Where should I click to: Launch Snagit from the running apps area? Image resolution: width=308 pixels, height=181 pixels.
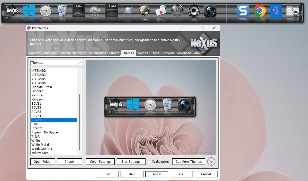243,11
